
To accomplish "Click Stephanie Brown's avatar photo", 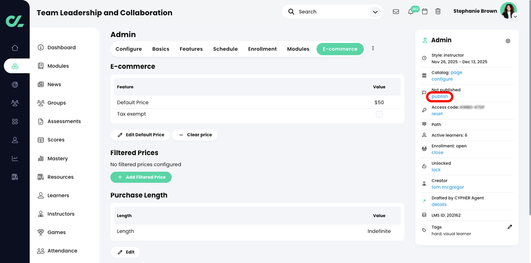I will pos(508,11).
